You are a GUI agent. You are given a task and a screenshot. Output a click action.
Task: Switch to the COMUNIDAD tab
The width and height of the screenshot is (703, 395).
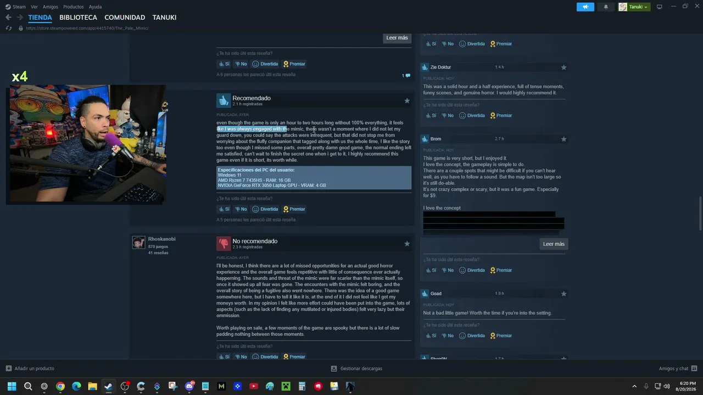click(x=125, y=18)
